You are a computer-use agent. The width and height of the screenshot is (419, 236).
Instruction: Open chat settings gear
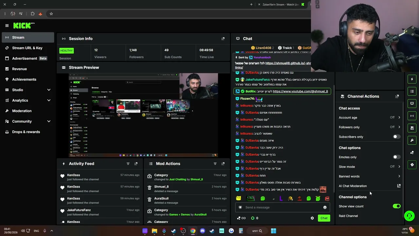click(312, 218)
